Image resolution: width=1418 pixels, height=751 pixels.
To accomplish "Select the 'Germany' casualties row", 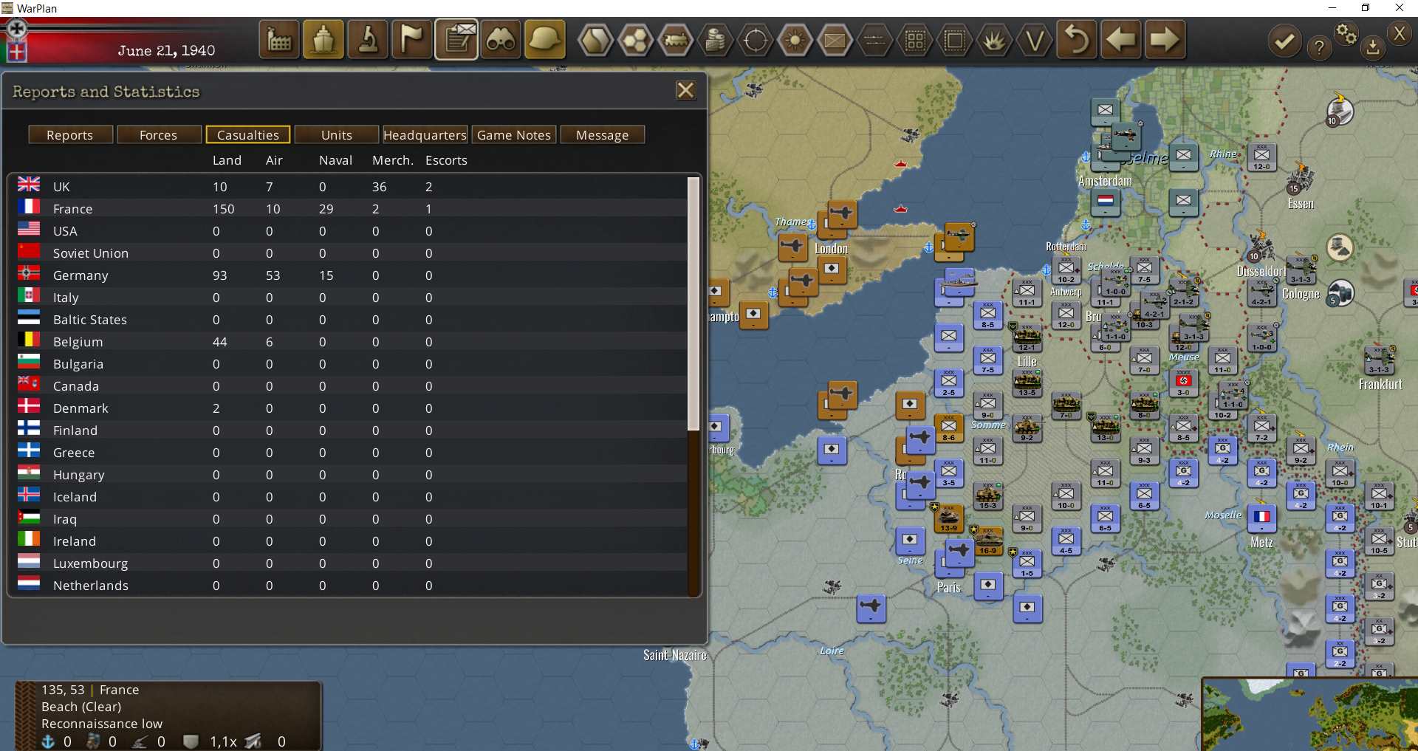I will pyautogui.click(x=351, y=275).
